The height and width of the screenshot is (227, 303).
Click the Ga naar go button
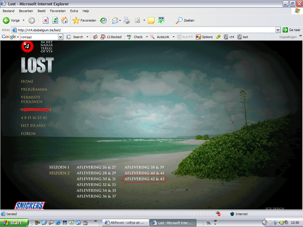coord(291,30)
